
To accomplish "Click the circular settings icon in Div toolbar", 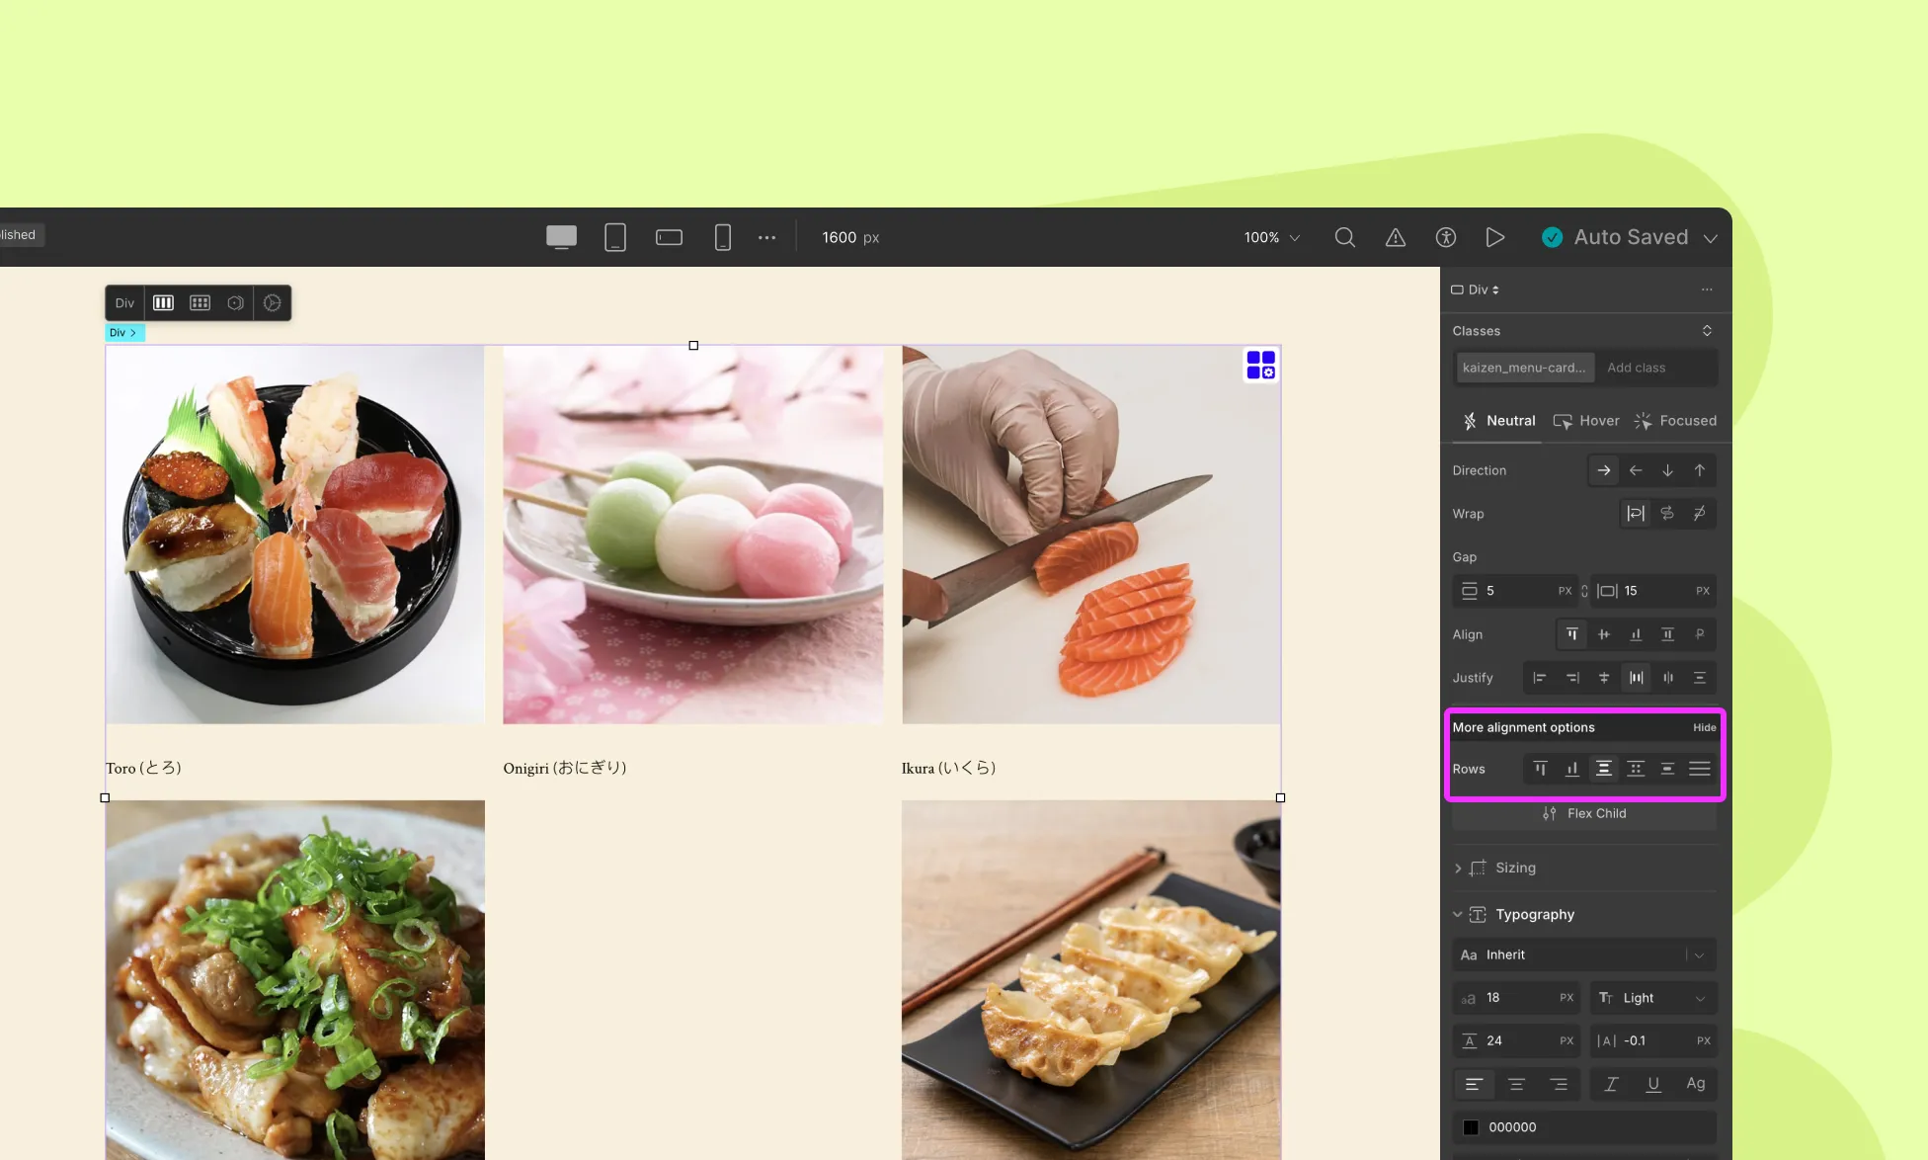I will (273, 303).
